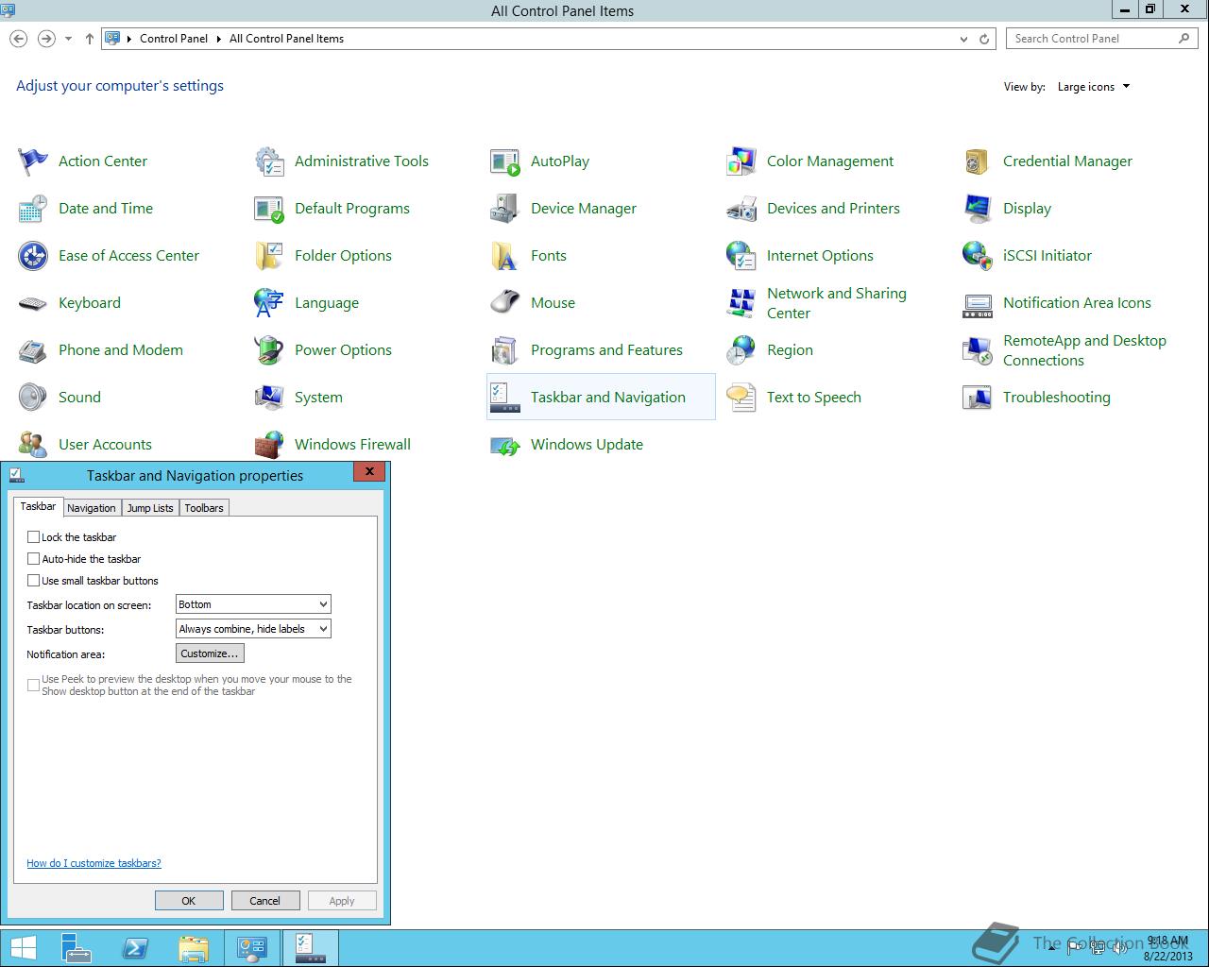Click the User Accounts label
The width and height of the screenshot is (1209, 967).
tap(105, 445)
